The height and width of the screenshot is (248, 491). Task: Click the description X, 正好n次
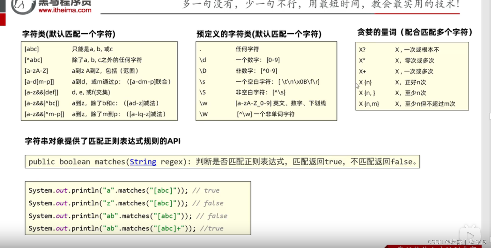coord(411,82)
